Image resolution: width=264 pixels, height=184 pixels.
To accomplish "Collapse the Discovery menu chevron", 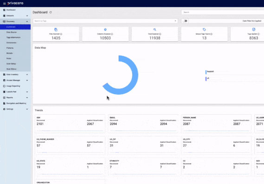I will point(27,21).
